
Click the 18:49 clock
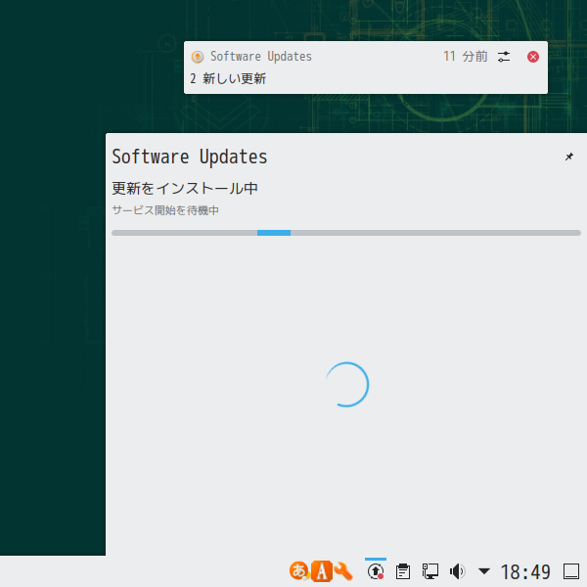[525, 572]
